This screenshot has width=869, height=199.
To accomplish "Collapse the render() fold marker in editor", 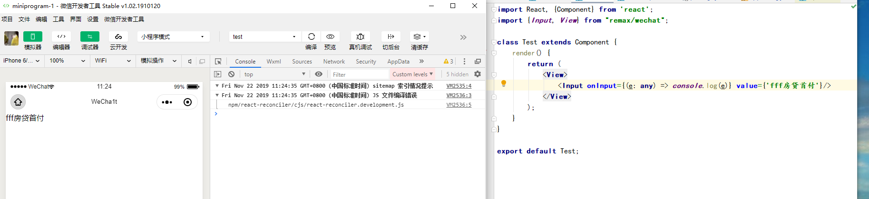I will click(x=494, y=53).
